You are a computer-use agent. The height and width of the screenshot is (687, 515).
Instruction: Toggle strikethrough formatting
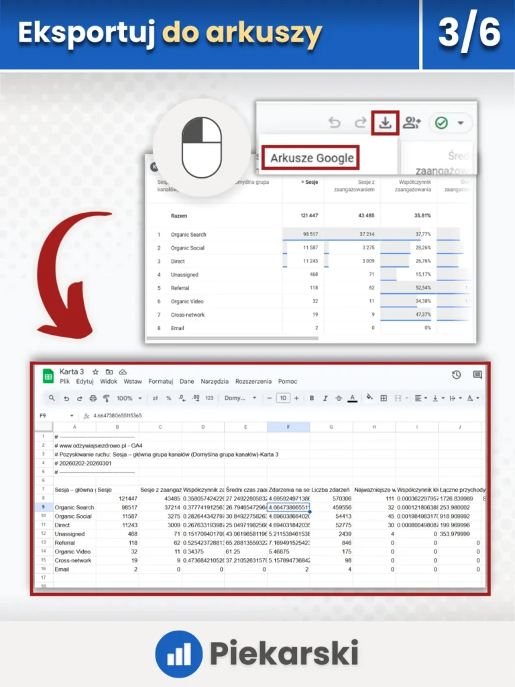tap(339, 399)
